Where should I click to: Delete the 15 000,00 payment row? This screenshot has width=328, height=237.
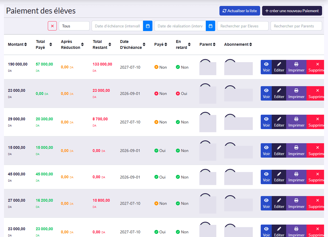pyautogui.click(x=315, y=151)
